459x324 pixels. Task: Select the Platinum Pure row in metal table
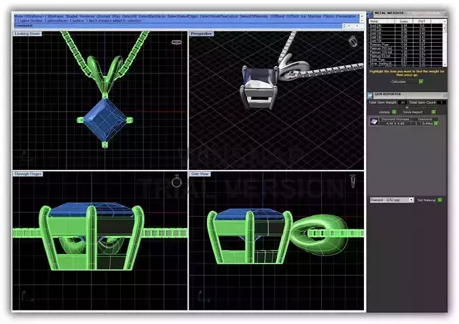click(405, 45)
